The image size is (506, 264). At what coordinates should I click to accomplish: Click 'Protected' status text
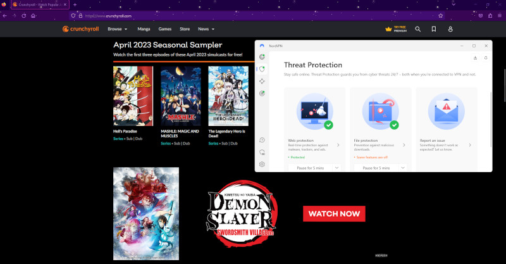click(297, 158)
